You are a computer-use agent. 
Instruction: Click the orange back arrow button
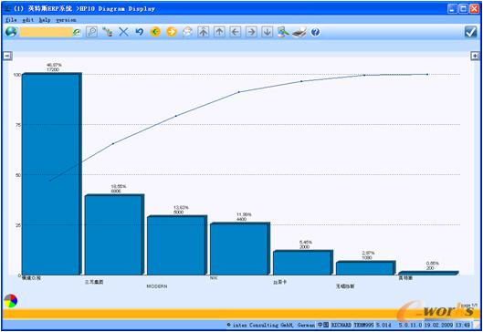click(155, 32)
